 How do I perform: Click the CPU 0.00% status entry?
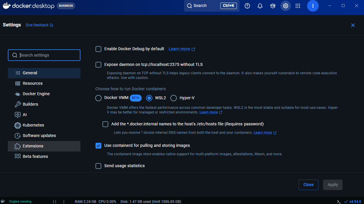pyautogui.click(x=107, y=201)
